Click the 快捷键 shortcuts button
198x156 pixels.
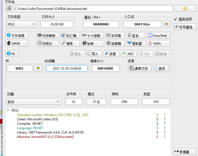click(185, 152)
